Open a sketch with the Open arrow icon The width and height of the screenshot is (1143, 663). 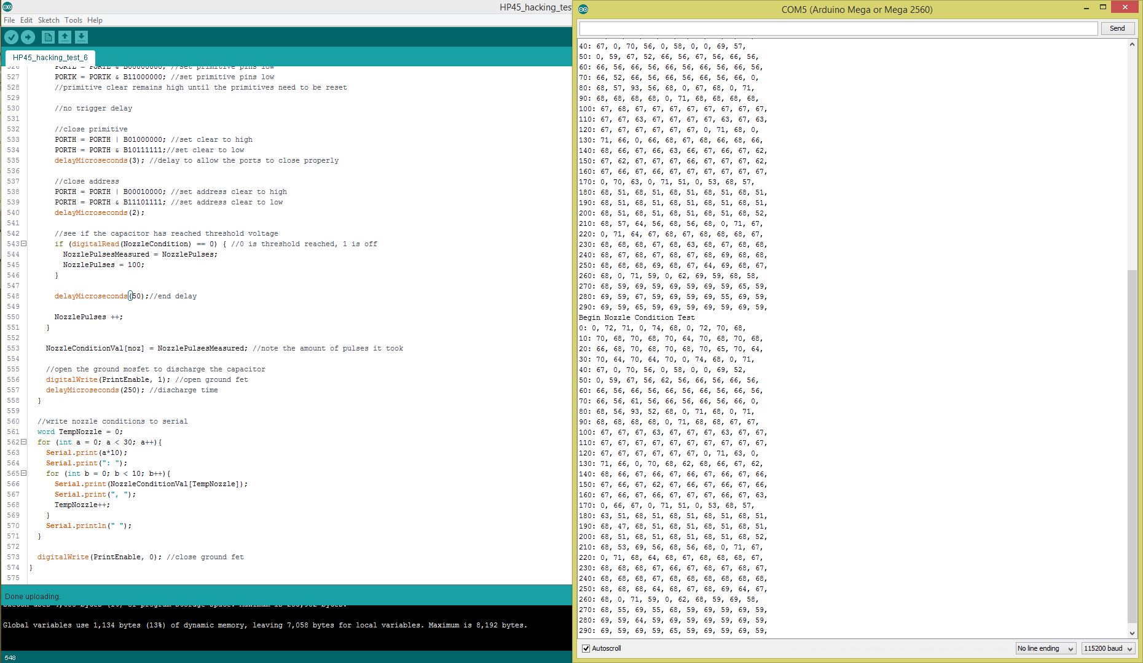[x=65, y=37]
